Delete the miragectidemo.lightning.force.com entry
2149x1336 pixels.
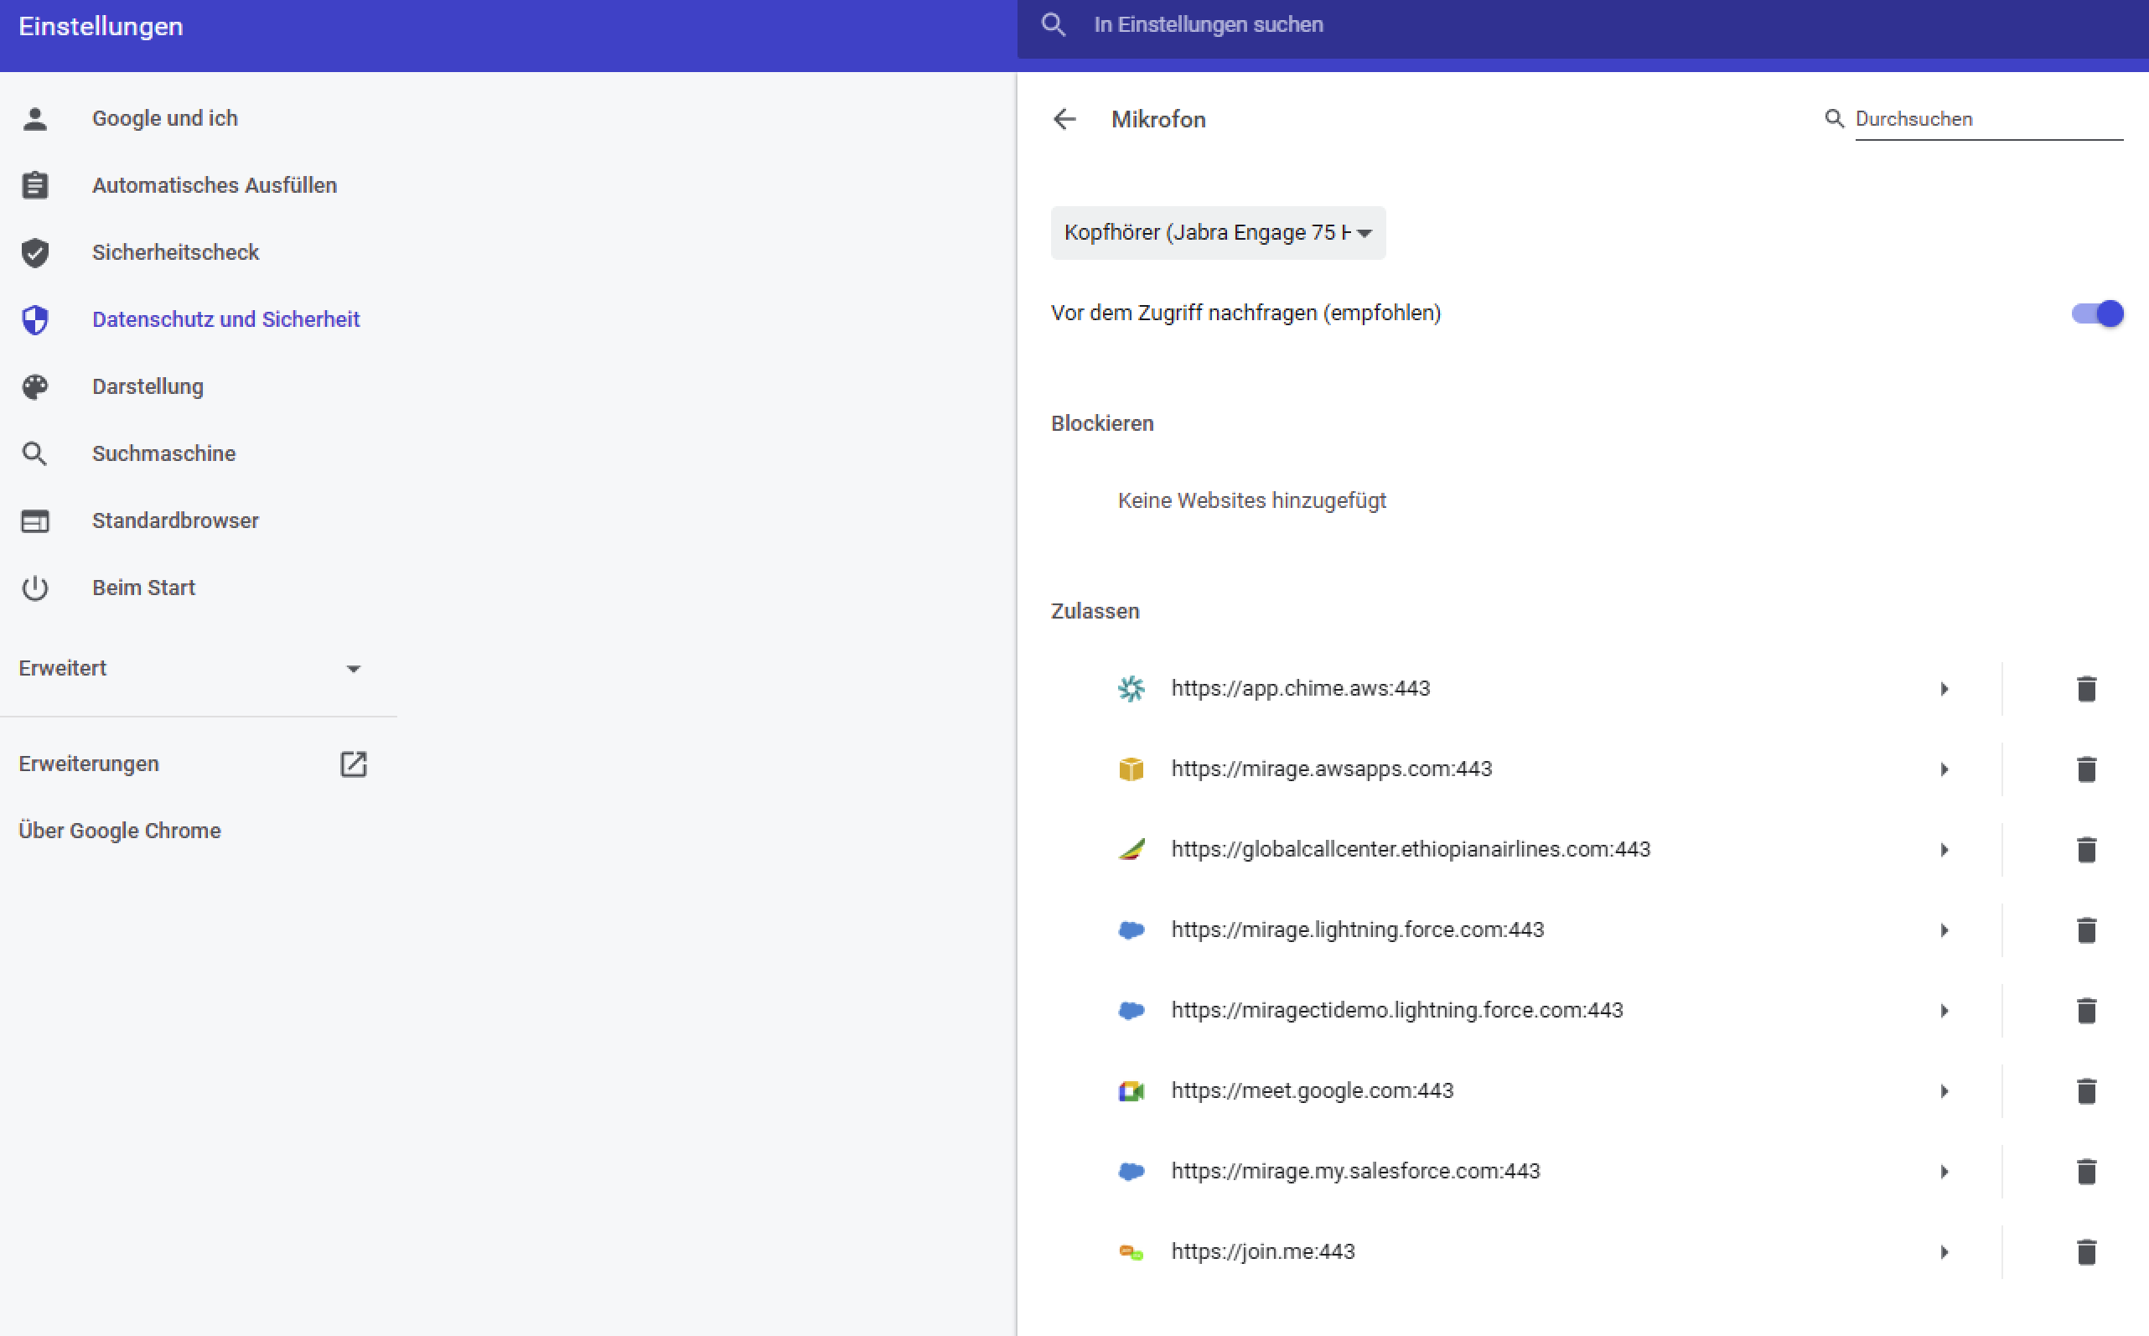(2086, 1010)
